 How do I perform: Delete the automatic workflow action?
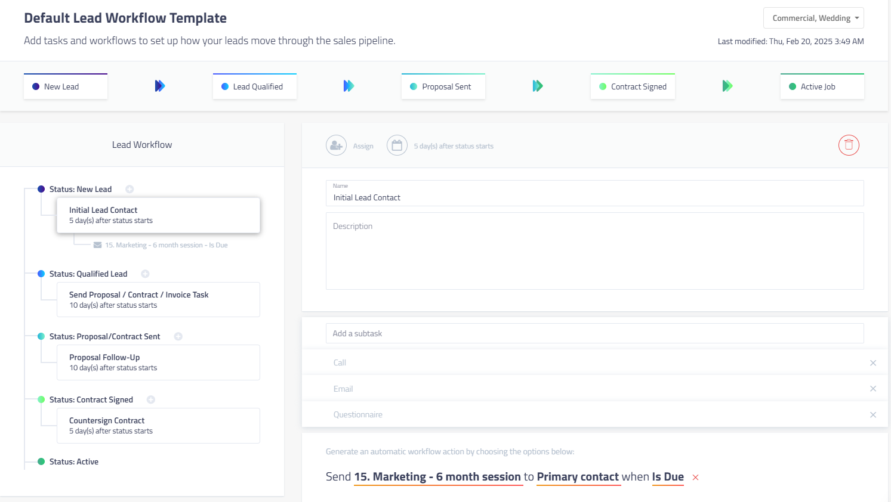[x=695, y=478]
